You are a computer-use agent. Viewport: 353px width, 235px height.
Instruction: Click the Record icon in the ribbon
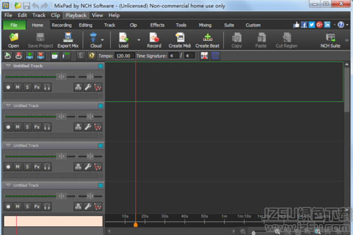[154, 37]
